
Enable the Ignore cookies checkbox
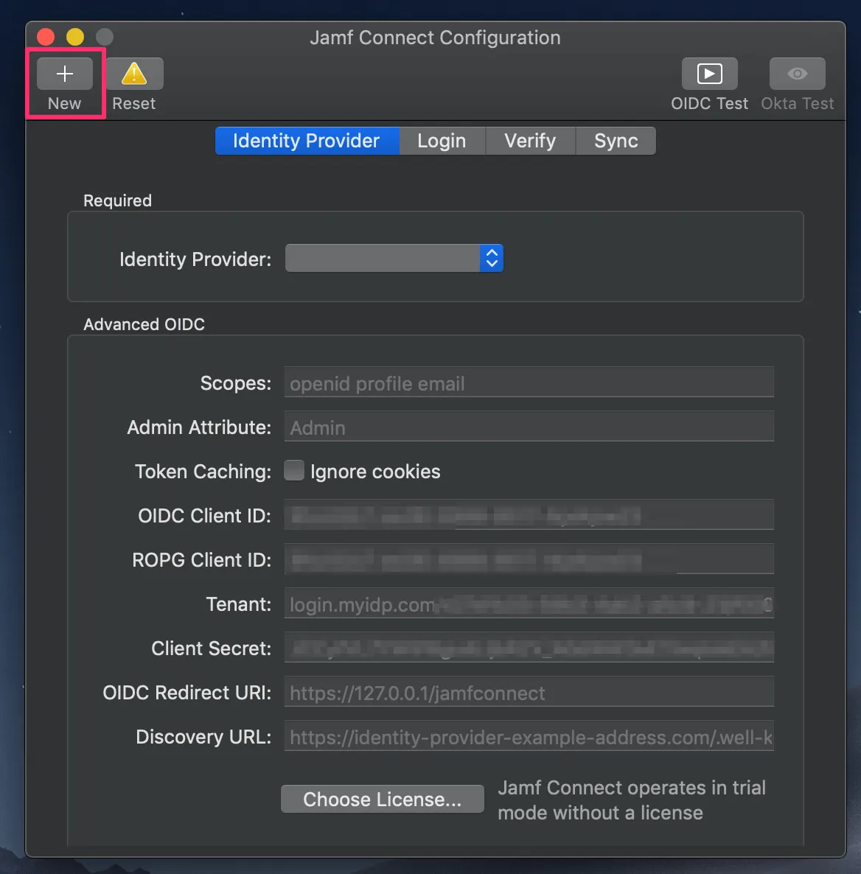point(294,470)
